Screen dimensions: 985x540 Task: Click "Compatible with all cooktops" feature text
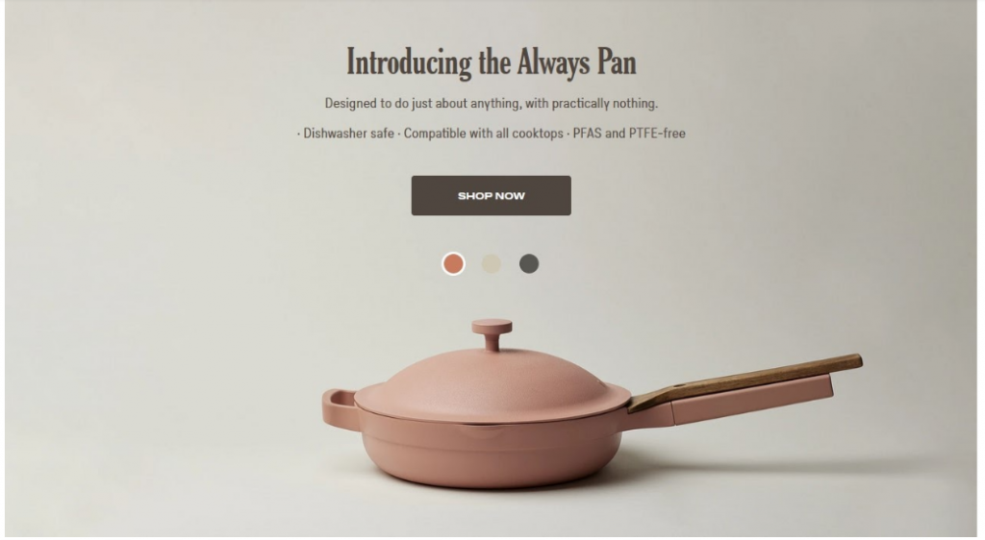[483, 134]
